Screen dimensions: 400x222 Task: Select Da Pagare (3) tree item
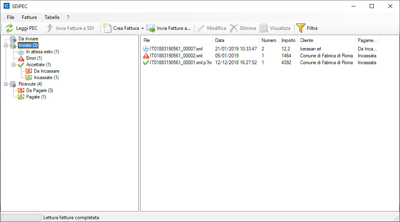click(x=40, y=90)
